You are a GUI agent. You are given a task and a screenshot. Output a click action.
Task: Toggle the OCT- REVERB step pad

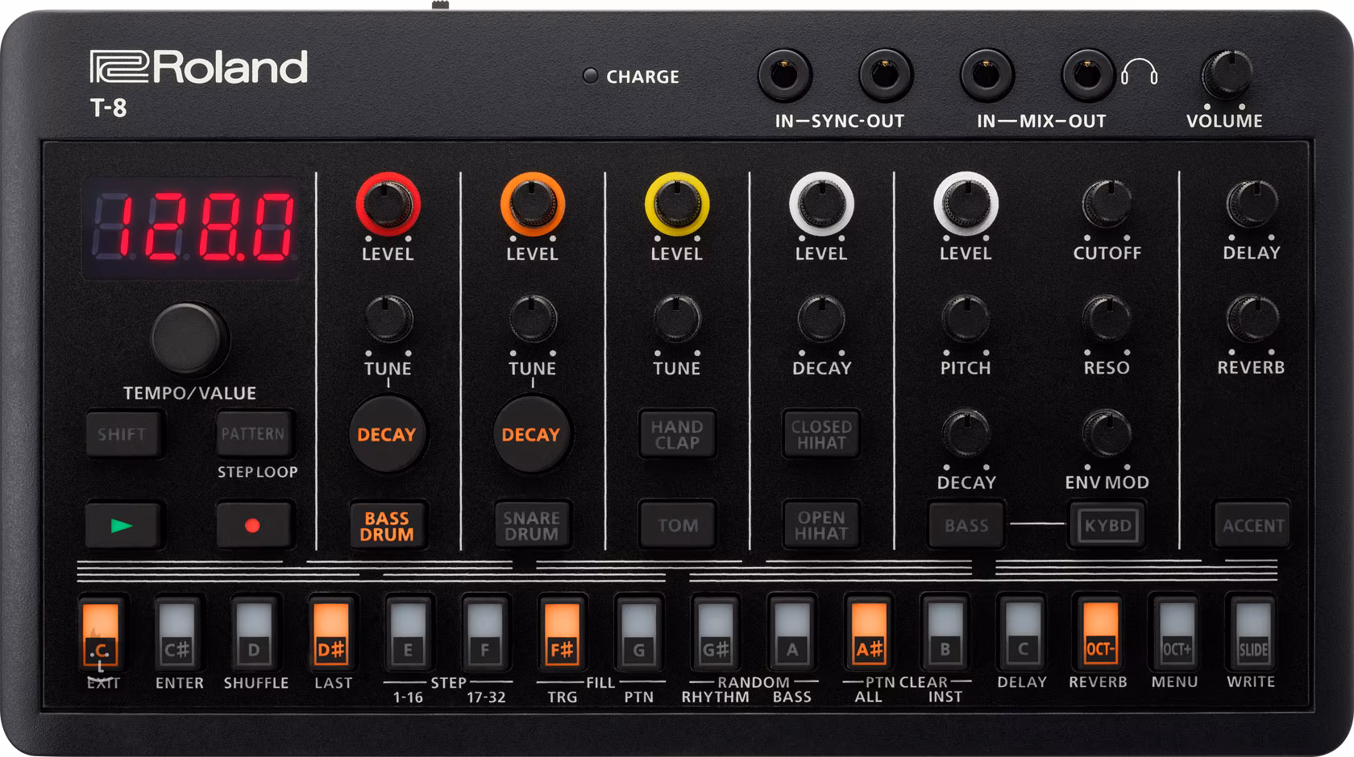click(1099, 635)
